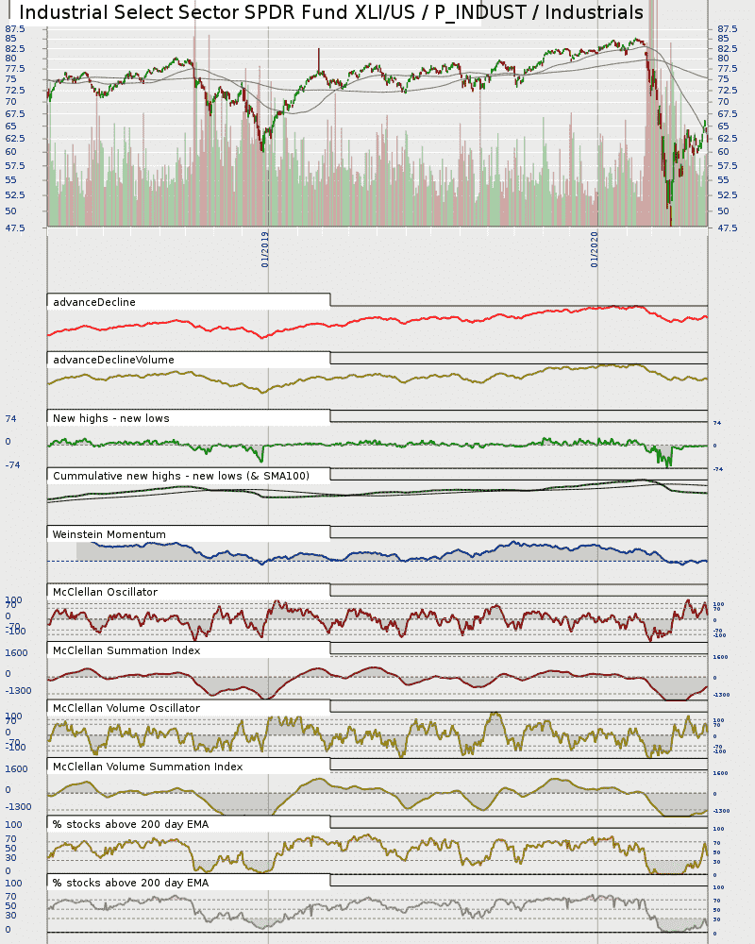The image size is (755, 944).
Task: Click 67.5 on the left price axis
Action: tap(15, 114)
